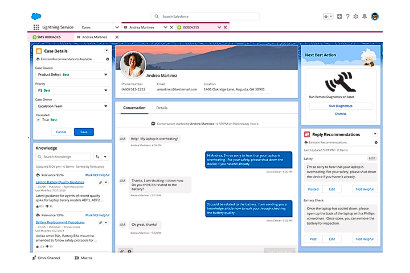This screenshot has height=273, width=410.
Task: Open the Notifications bell icon
Action: coord(365,17)
